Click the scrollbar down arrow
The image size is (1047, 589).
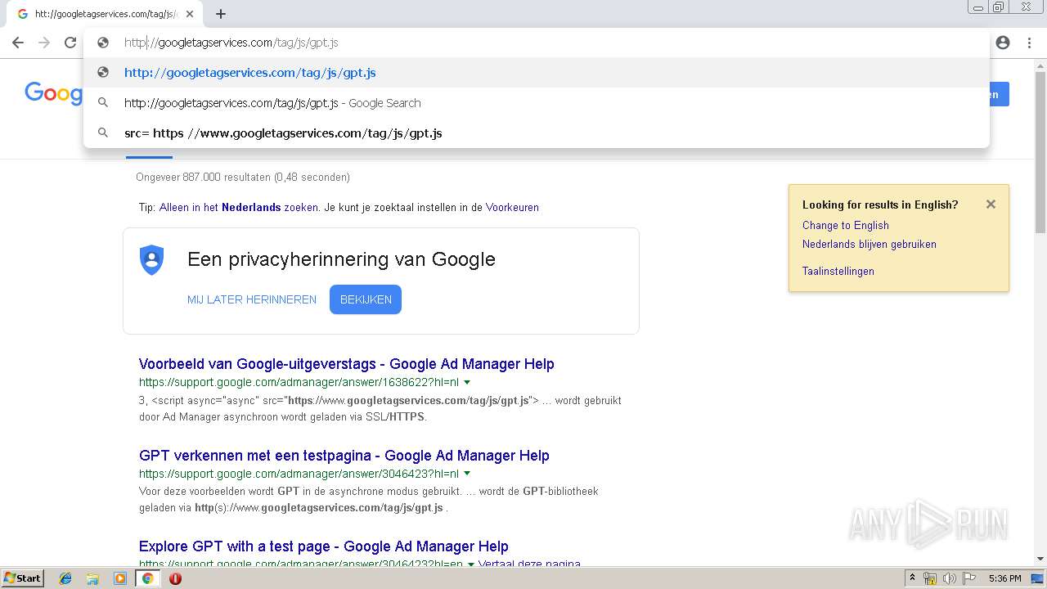click(1040, 560)
